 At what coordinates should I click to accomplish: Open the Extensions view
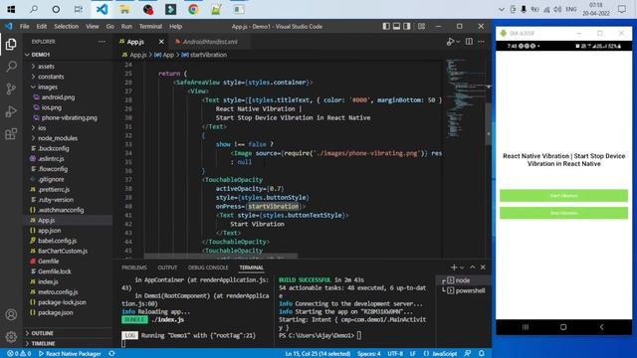11,134
